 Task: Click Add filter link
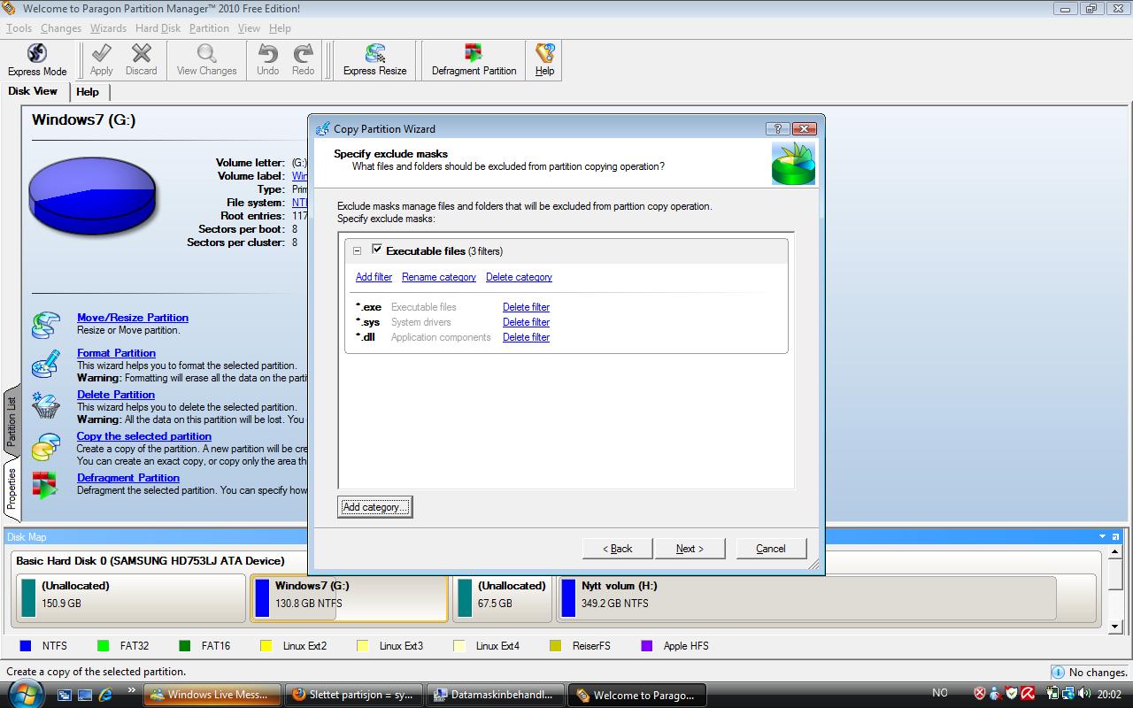(x=374, y=277)
